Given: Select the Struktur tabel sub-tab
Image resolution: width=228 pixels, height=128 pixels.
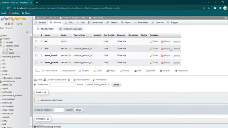Looking at the screenshot, I should [x=46, y=29].
